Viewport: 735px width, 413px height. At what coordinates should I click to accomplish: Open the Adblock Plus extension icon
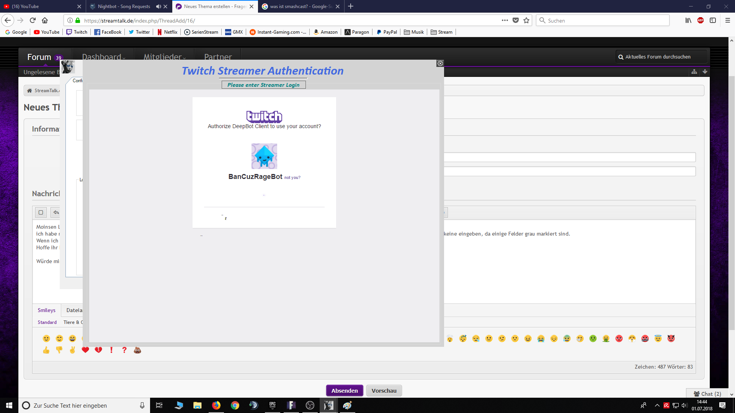700,21
